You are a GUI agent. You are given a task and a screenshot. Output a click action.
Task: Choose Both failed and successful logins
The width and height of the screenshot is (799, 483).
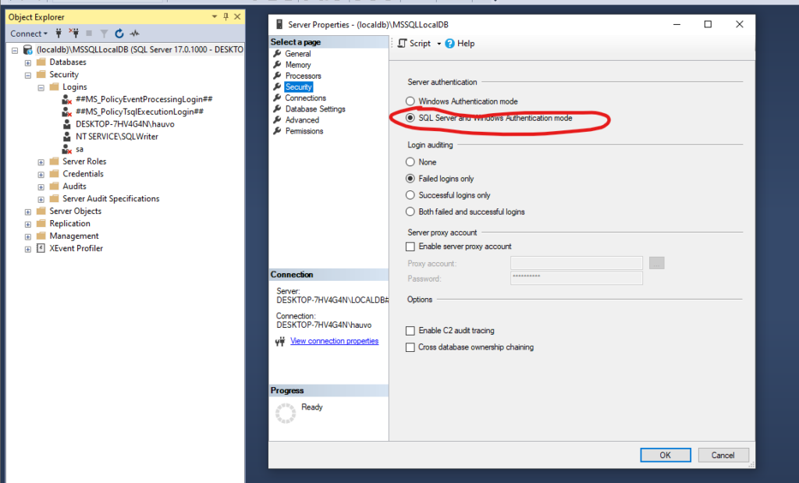[x=410, y=211]
